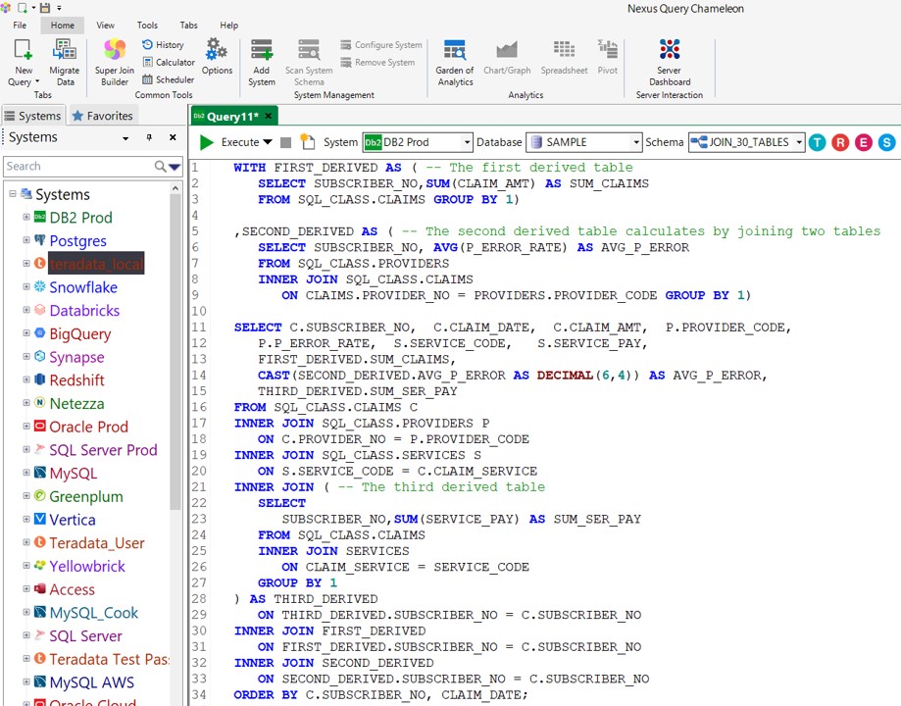This screenshot has width=901, height=706.
Task: Click the green Execute play button
Action: point(207,142)
